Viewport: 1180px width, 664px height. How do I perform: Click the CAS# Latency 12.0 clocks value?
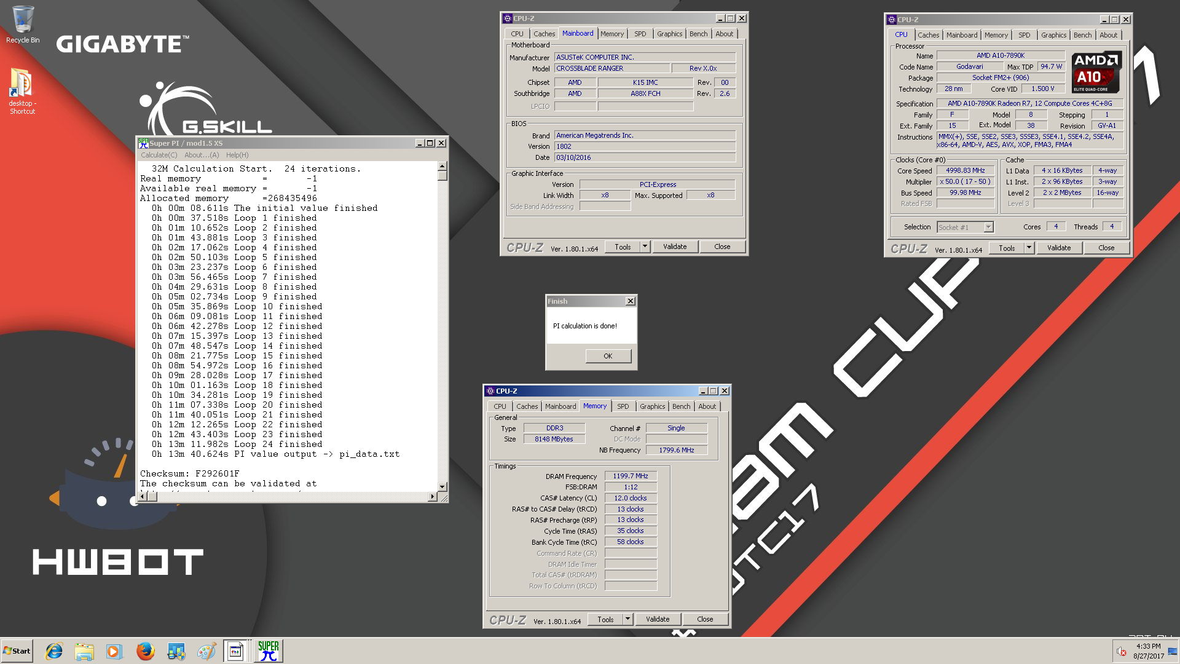(631, 498)
